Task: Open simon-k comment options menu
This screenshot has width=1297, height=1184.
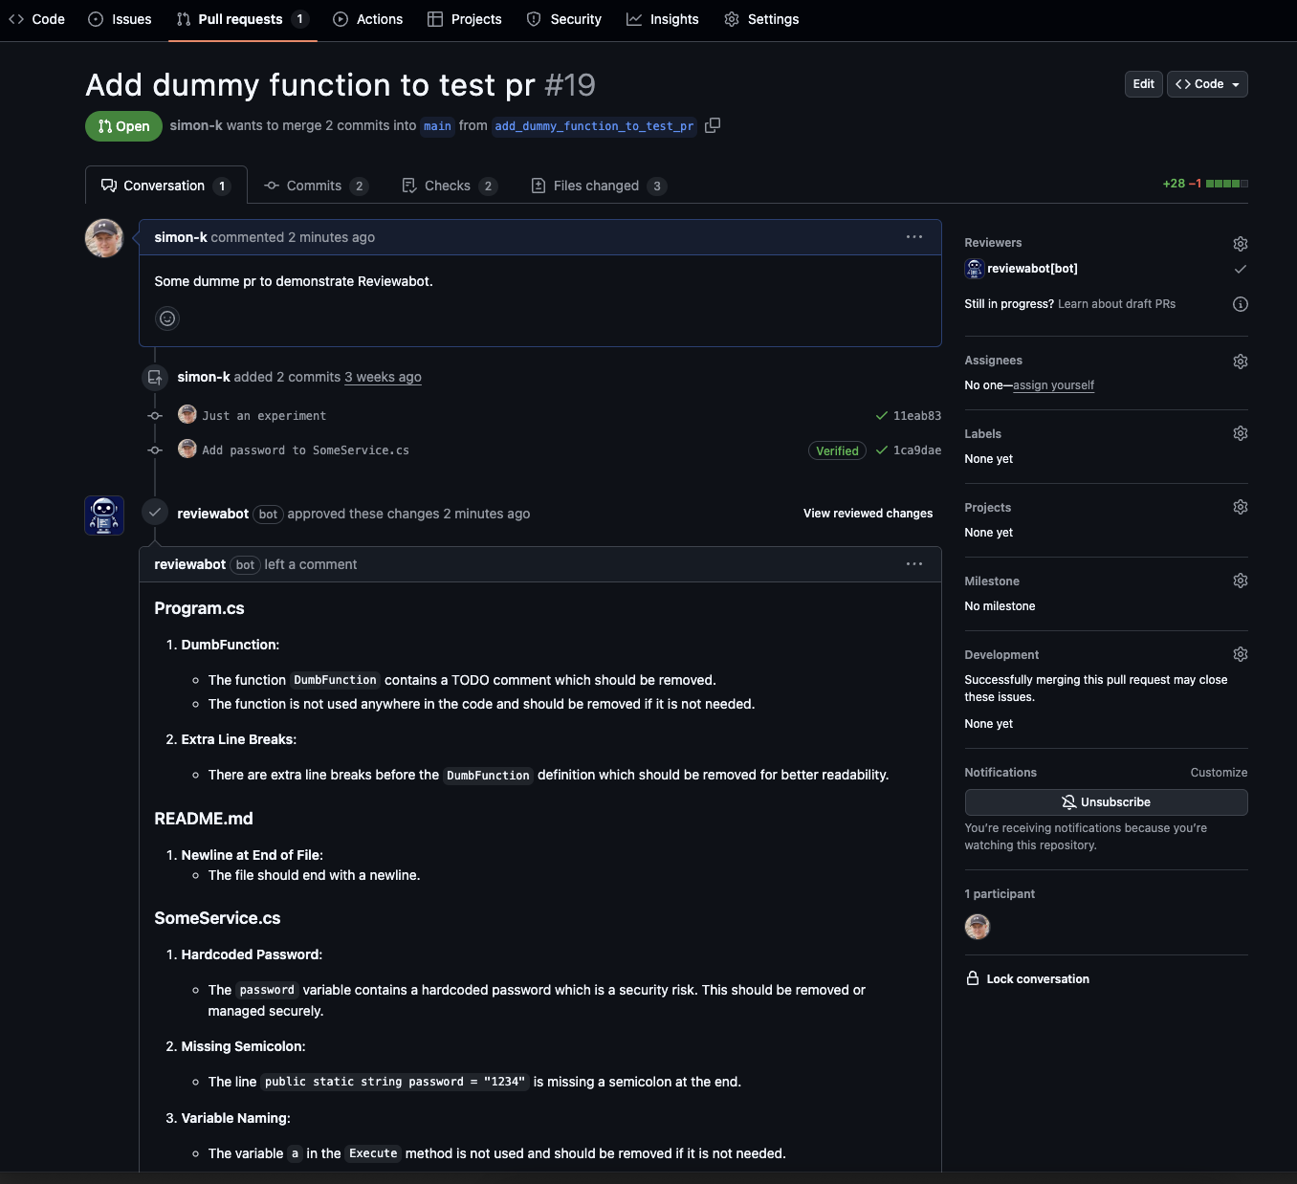Action: 914,237
